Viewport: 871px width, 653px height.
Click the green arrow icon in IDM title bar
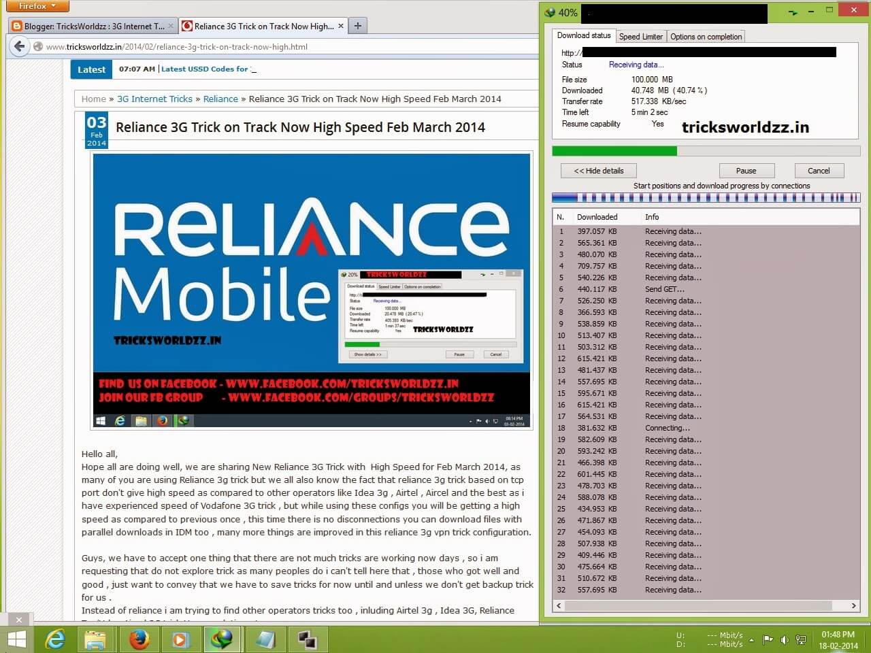793,12
